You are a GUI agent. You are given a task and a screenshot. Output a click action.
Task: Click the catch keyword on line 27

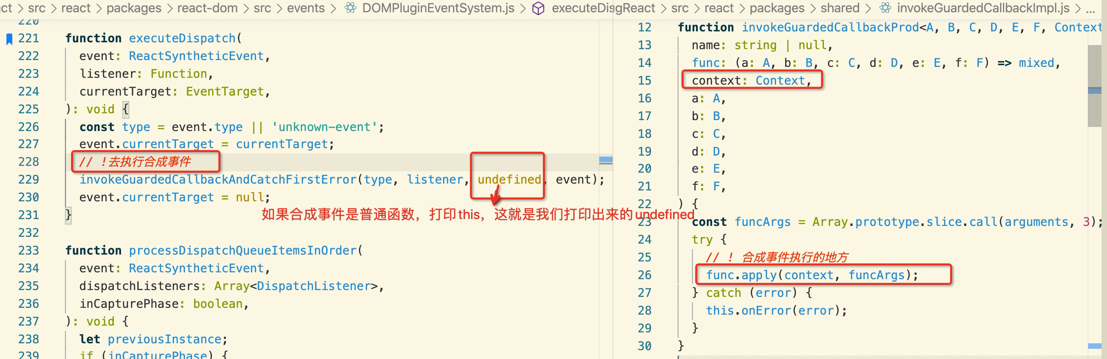click(x=723, y=293)
